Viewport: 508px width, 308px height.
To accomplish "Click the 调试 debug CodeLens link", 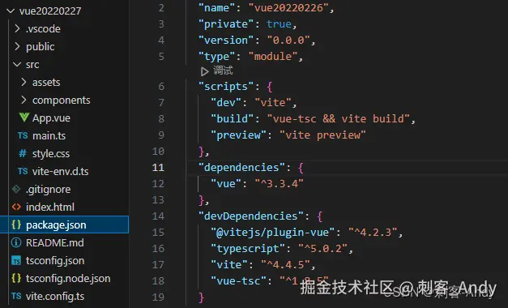I will [x=223, y=71].
